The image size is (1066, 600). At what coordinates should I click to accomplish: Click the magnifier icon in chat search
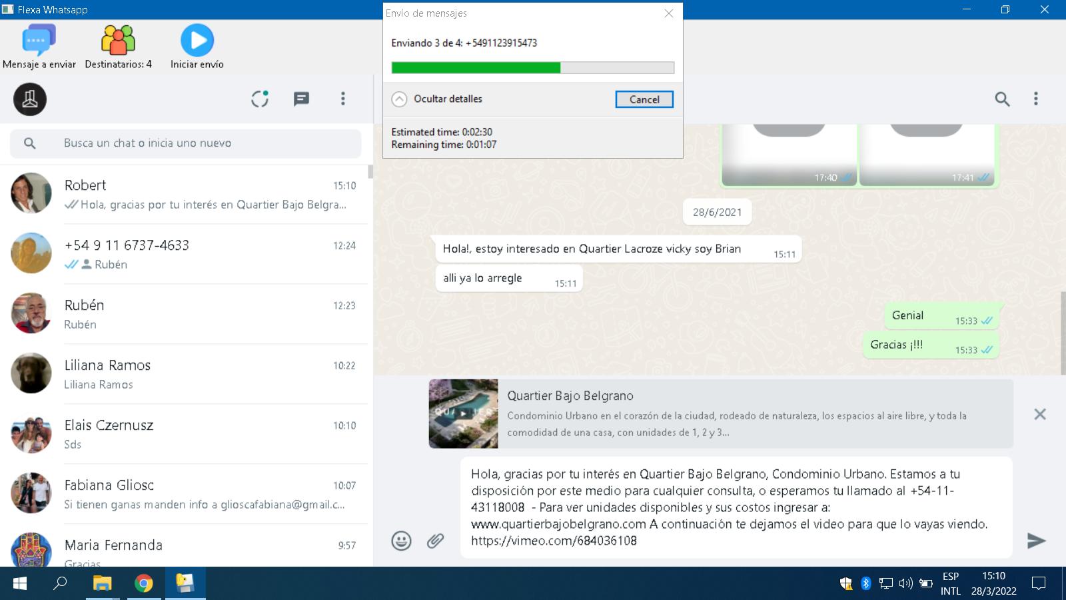coord(30,143)
